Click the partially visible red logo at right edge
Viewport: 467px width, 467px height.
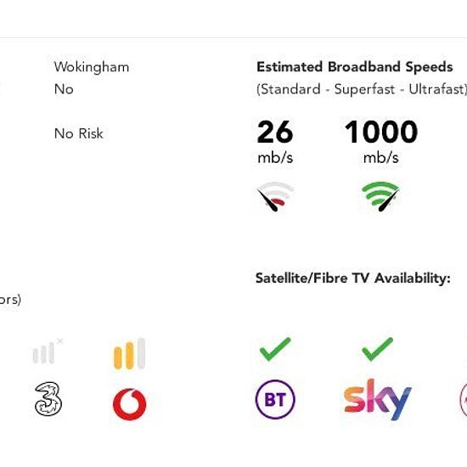click(464, 400)
